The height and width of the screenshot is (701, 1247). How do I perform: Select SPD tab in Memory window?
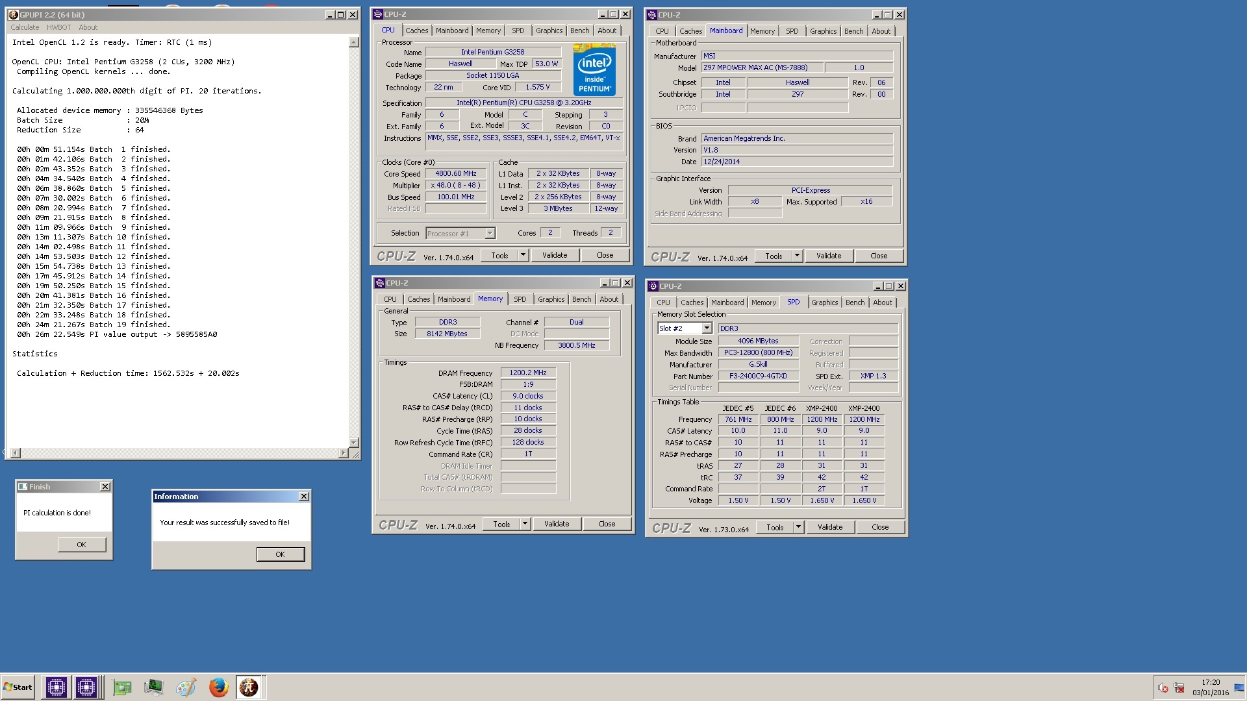tap(520, 299)
